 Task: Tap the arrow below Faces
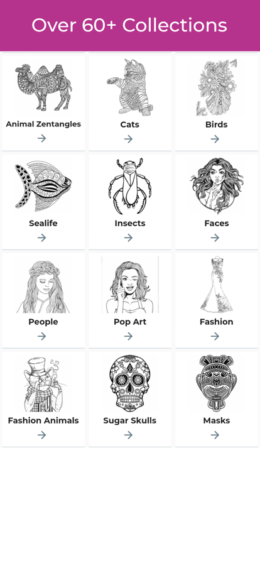(x=215, y=238)
